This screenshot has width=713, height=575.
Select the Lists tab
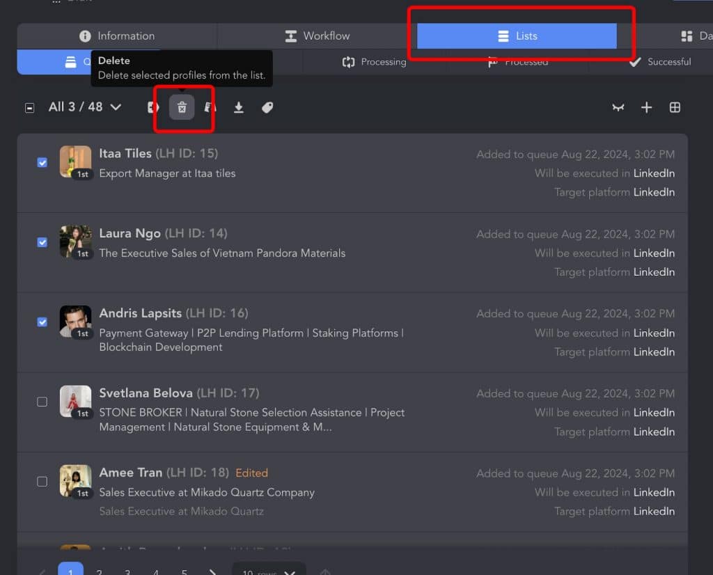(517, 36)
